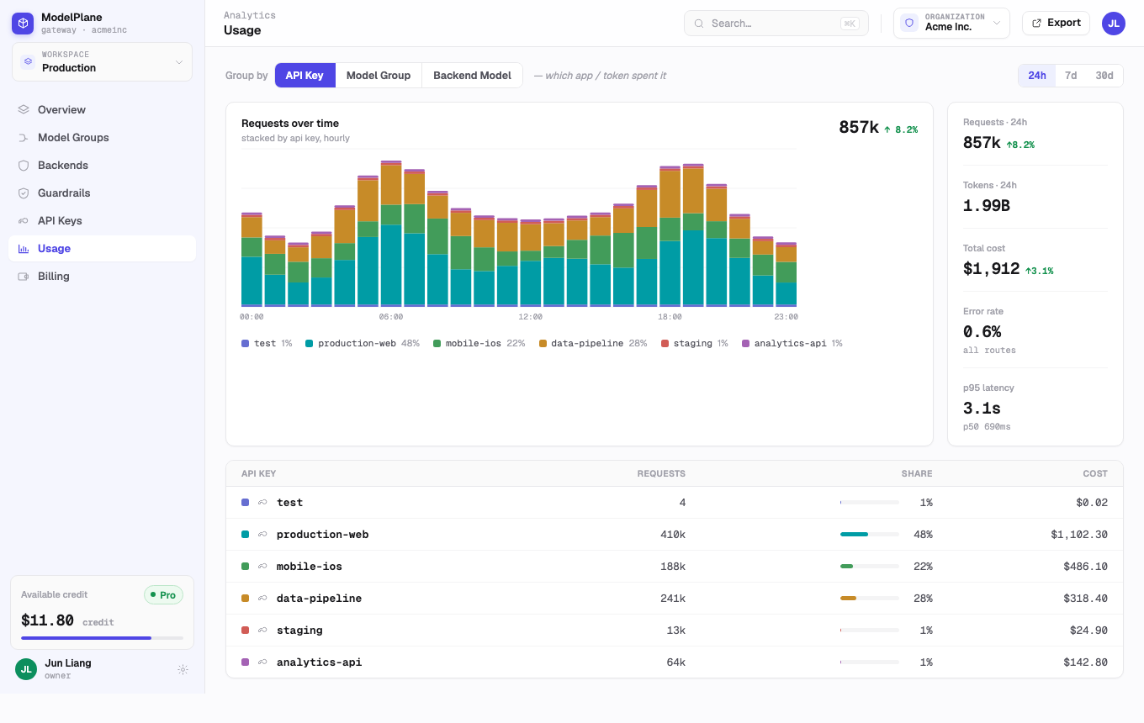1144x723 pixels.
Task: Group usage by API Key
Action: tap(305, 75)
